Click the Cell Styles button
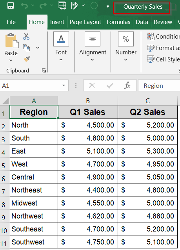Image resolution: width=180 pixels, height=250 pixels. [163, 59]
